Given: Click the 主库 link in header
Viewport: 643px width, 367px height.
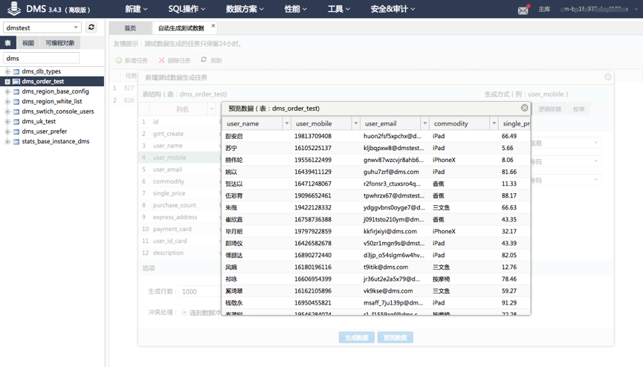Looking at the screenshot, I should (544, 9).
